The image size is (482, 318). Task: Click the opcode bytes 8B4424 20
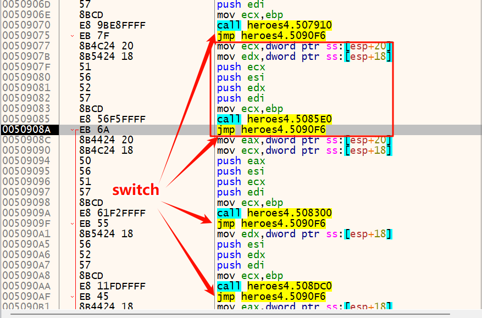(107, 140)
